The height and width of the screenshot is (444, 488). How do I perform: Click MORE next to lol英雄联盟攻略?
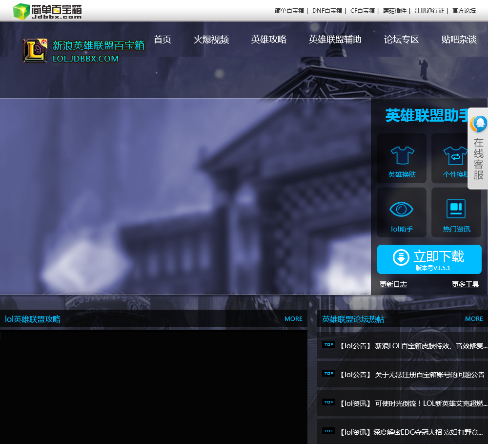tap(293, 319)
